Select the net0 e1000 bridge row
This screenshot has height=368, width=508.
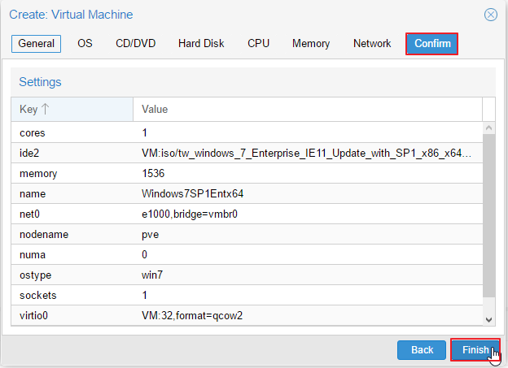[247, 214]
